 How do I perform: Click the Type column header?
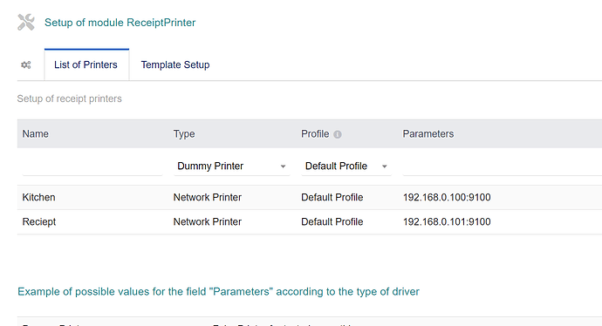pyautogui.click(x=184, y=134)
